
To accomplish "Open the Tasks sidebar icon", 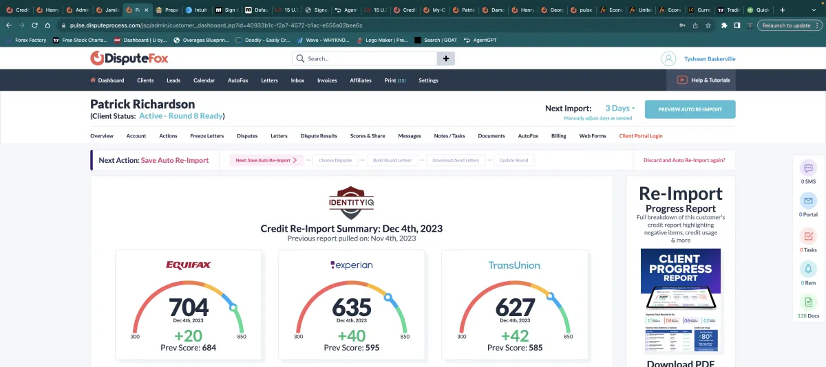I will pos(808,236).
